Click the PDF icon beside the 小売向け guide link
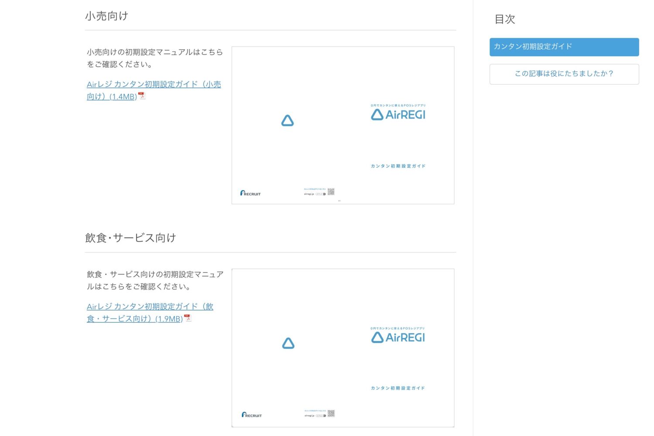 [142, 96]
